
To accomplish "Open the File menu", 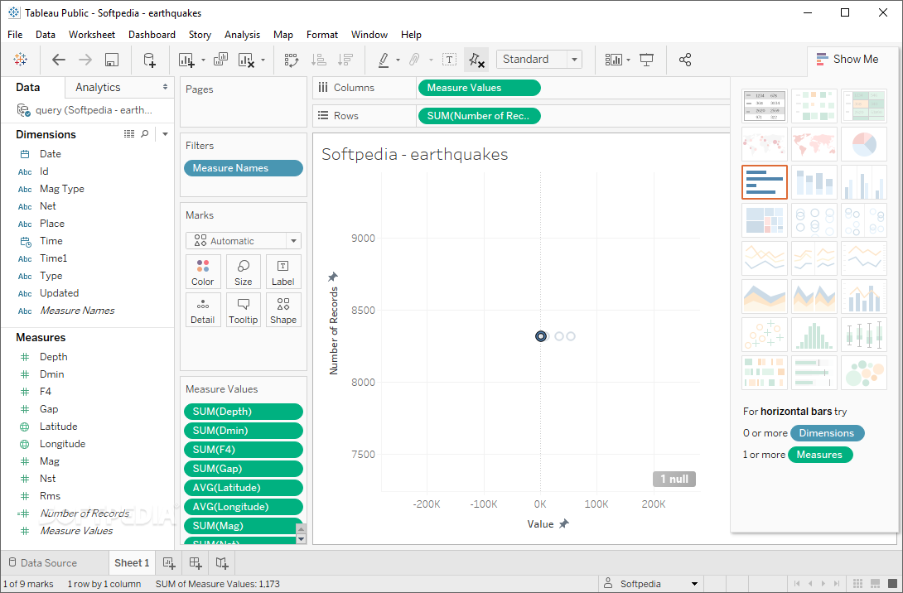I will pos(15,35).
